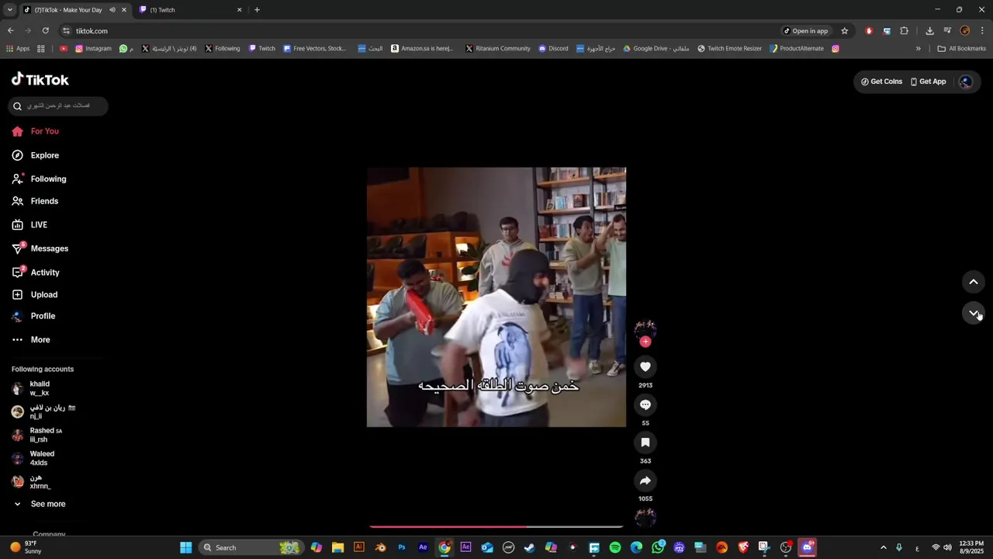The image size is (993, 559).
Task: Click the taskbar Search box
Action: [251, 547]
